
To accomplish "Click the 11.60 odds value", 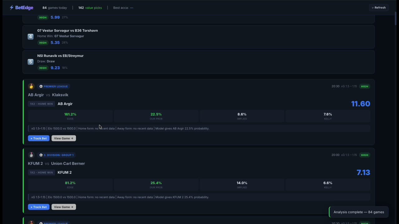I will [x=361, y=104].
